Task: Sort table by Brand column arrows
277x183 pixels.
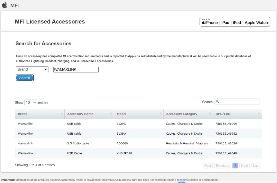Action: [x=62, y=114]
